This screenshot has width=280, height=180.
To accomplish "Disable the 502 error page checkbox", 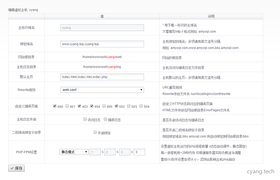I will point(116,106).
